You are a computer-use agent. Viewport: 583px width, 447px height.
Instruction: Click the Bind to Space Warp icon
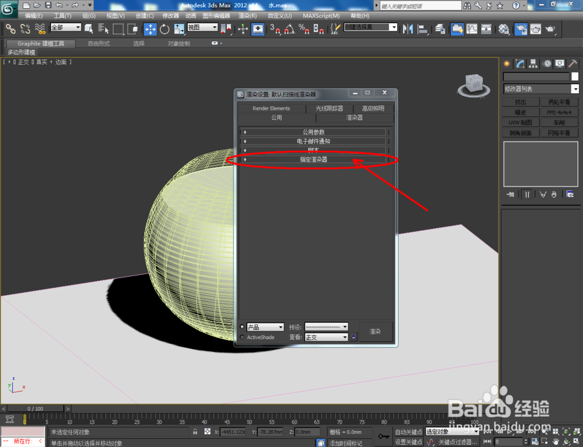(40, 29)
